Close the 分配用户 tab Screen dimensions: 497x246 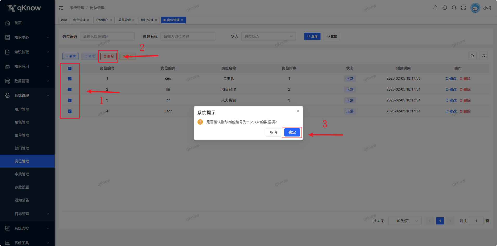[111, 20]
